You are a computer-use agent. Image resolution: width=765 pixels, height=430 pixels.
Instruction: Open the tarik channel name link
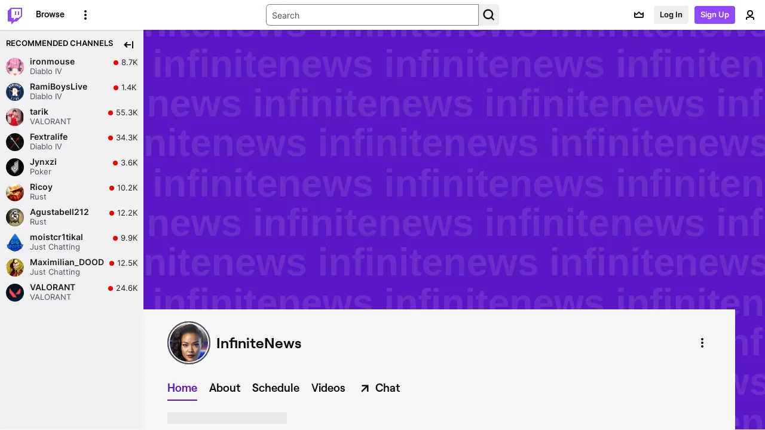pyautogui.click(x=39, y=112)
